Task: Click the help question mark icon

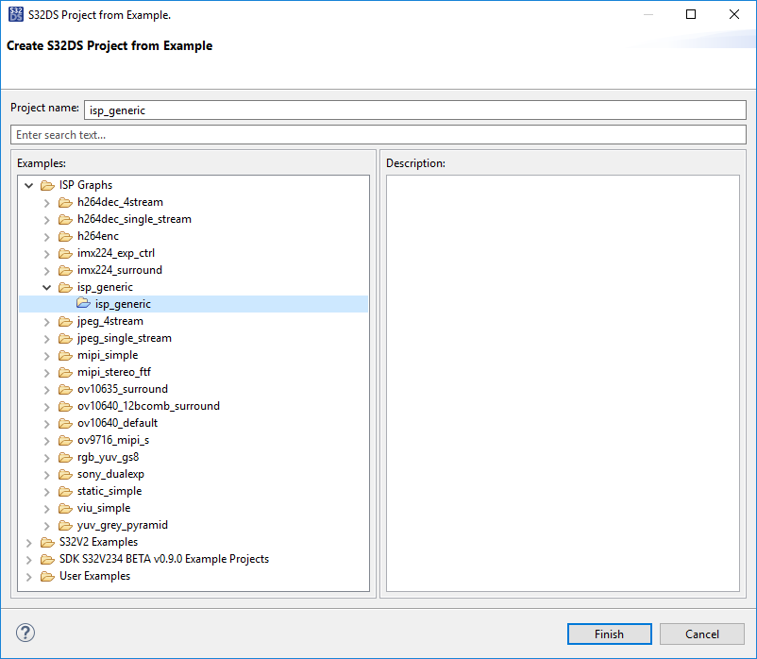Action: tap(25, 634)
